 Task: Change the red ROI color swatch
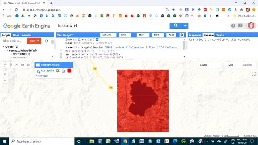69,71
